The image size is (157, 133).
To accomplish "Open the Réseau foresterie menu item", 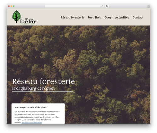I will (x=73, y=17).
